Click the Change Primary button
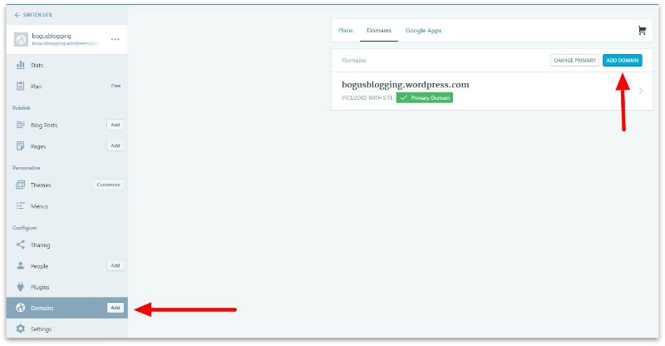The width and height of the screenshot is (665, 346). pos(574,60)
